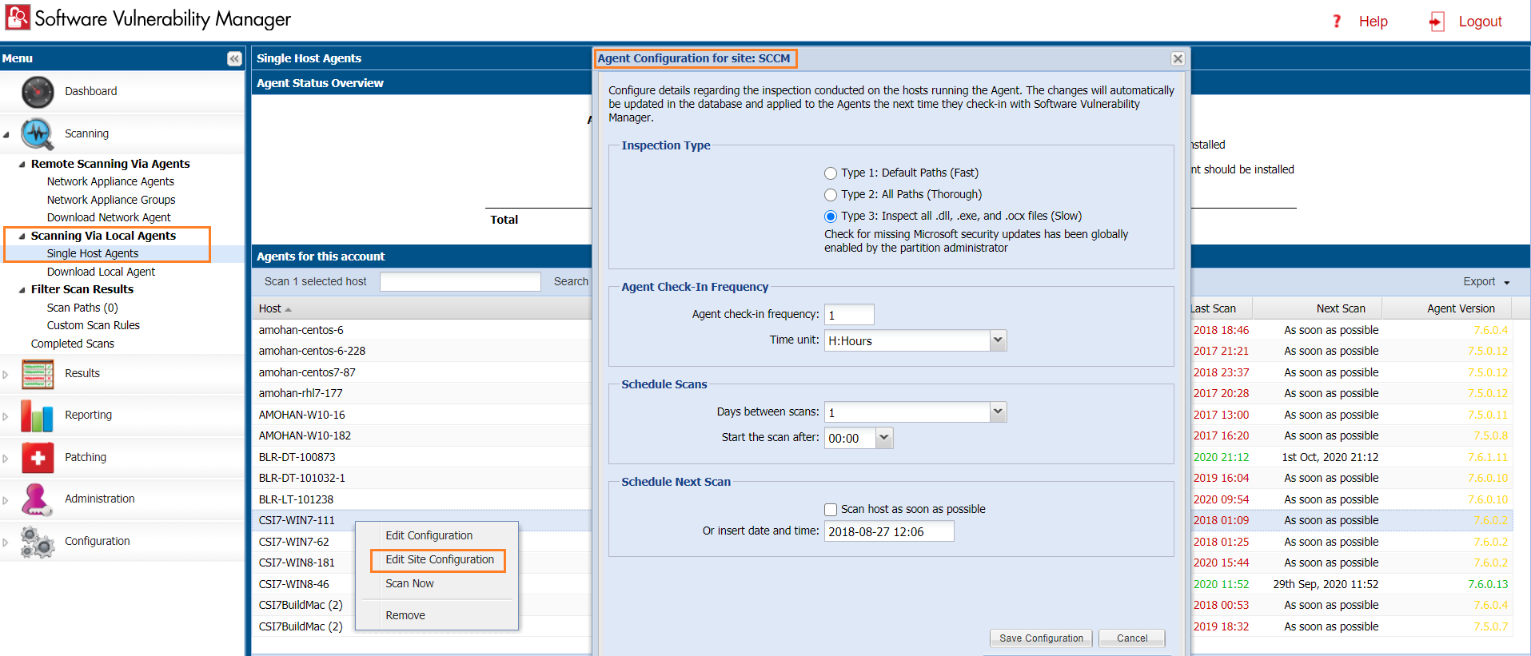Focus the insert date and time field

click(x=889, y=531)
